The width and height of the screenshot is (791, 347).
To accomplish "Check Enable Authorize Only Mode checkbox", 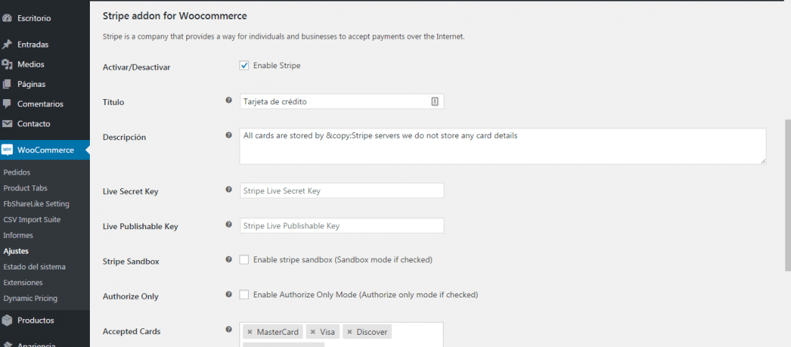I will 244,295.
